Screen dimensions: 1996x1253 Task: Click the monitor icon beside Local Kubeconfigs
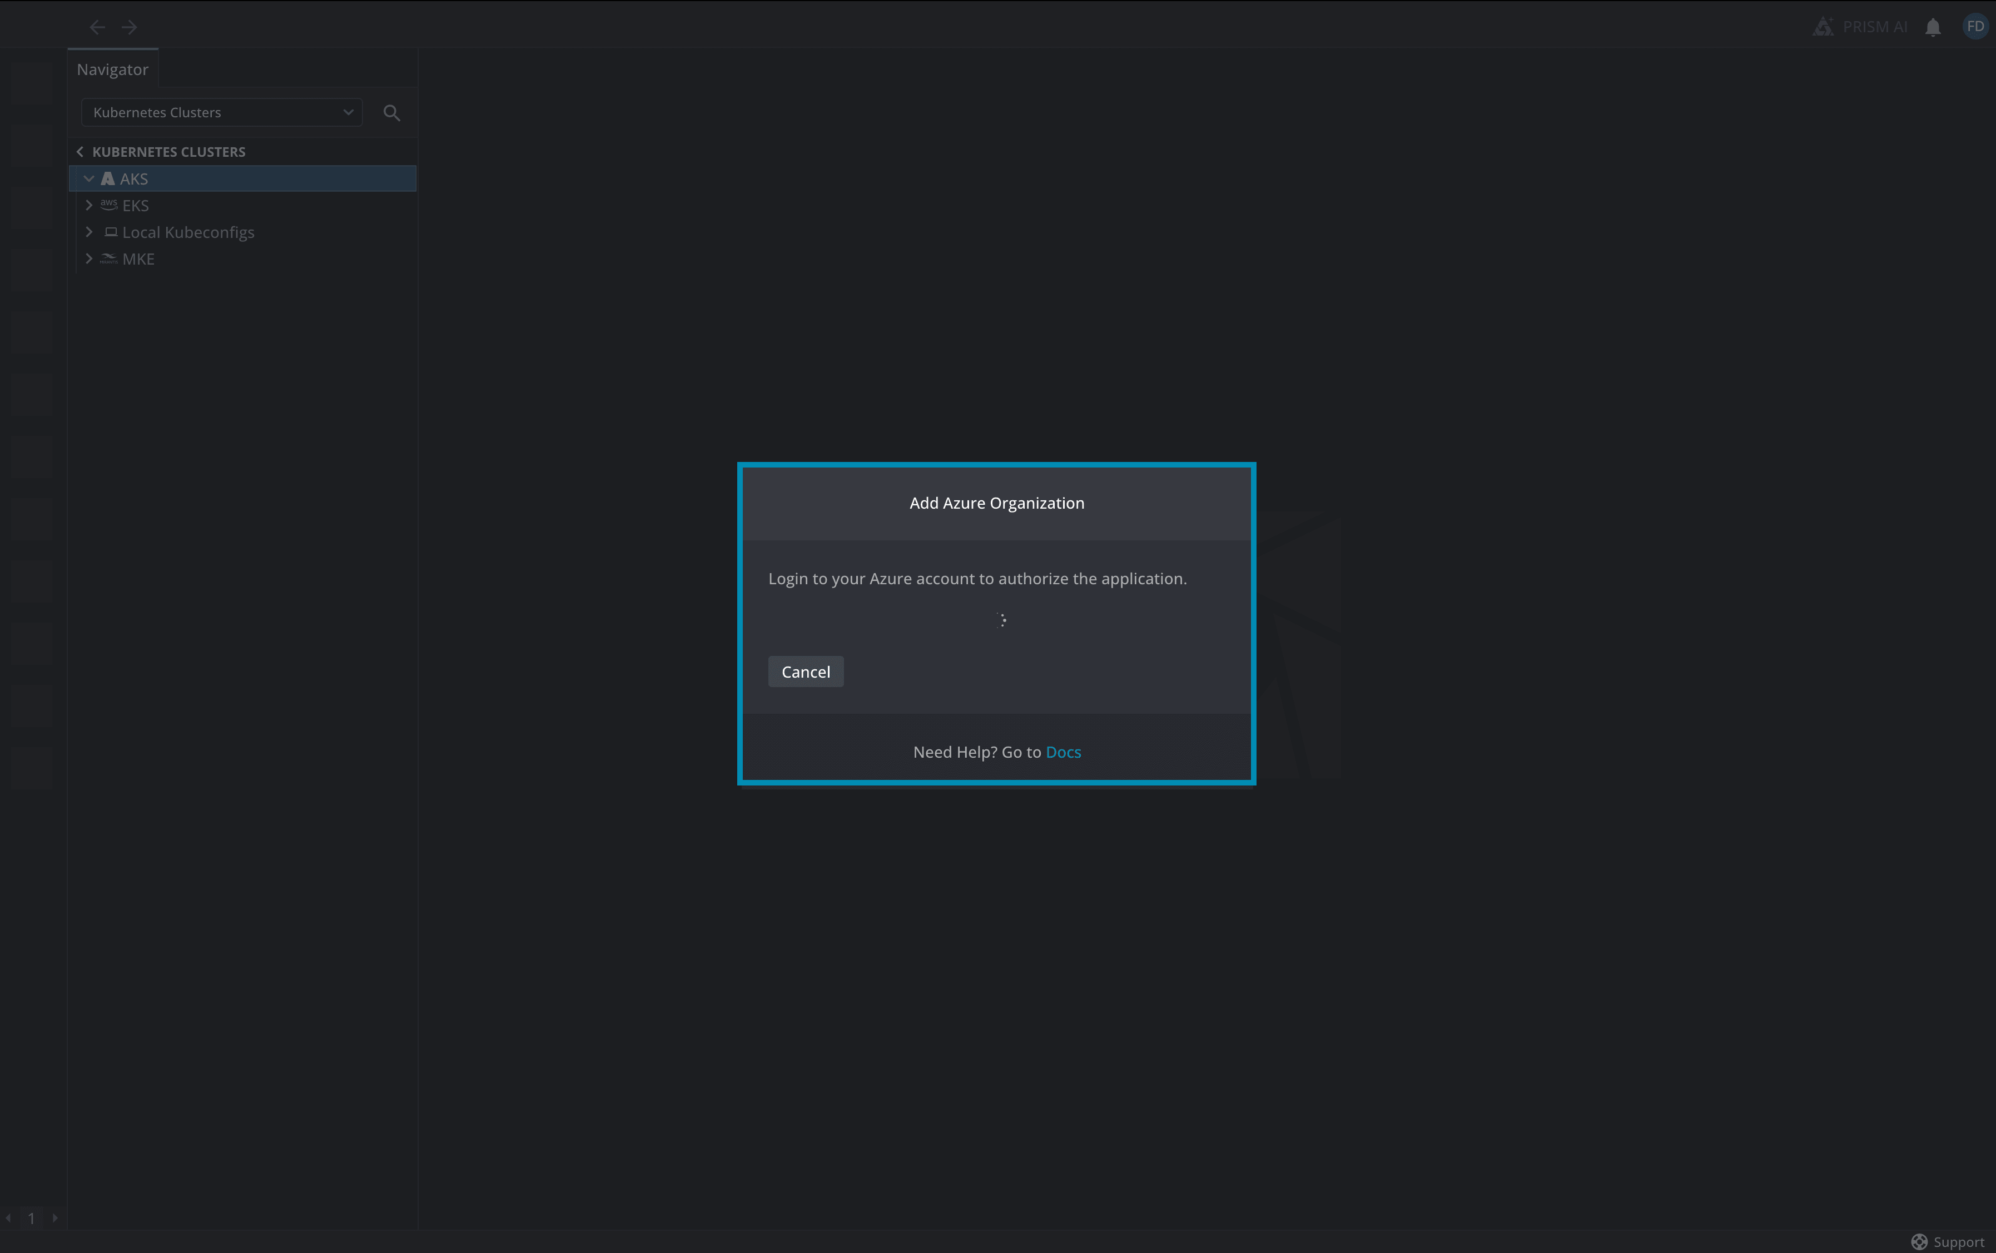[110, 232]
